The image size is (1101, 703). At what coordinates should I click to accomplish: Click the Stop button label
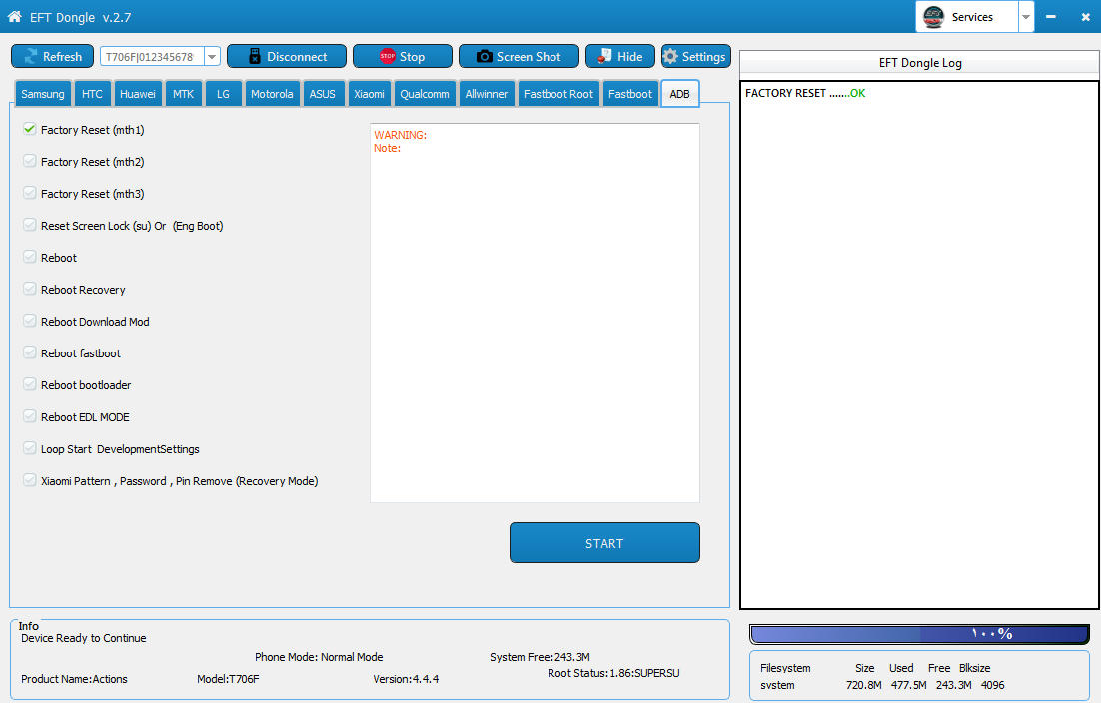(x=413, y=57)
